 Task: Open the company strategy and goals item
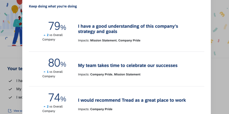128,29
